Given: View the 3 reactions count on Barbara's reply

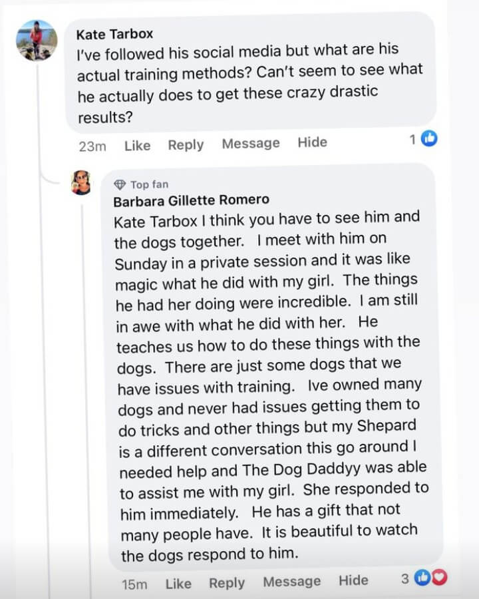Looking at the screenshot, I should (404, 579).
